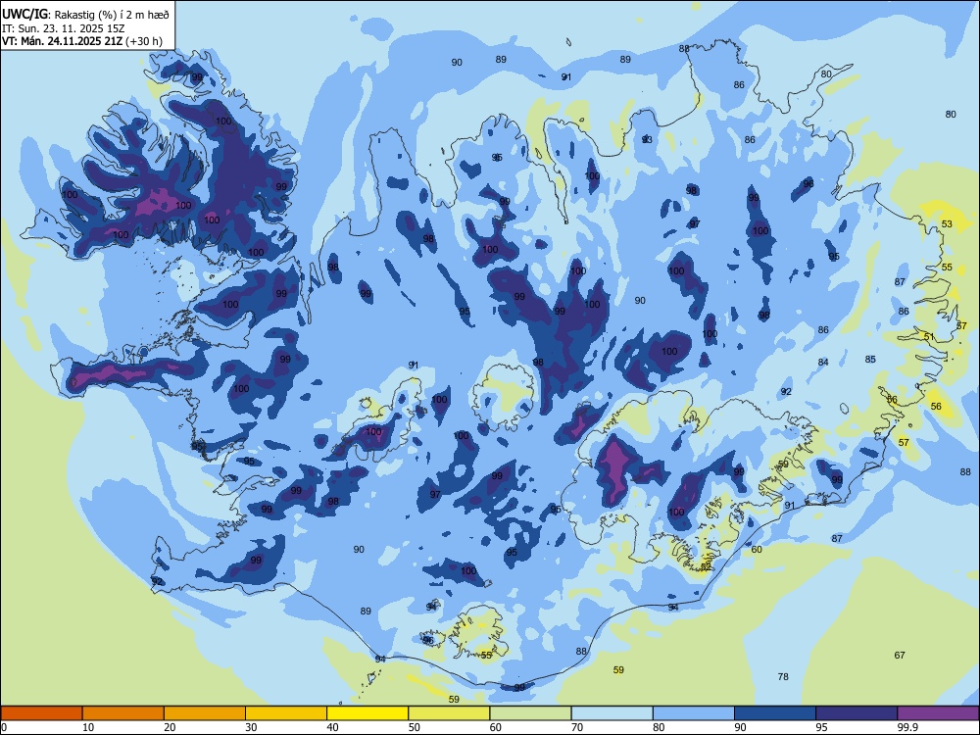Pick the pale yellow 50–60 legend swatch
The image size is (980, 735).
click(x=450, y=713)
